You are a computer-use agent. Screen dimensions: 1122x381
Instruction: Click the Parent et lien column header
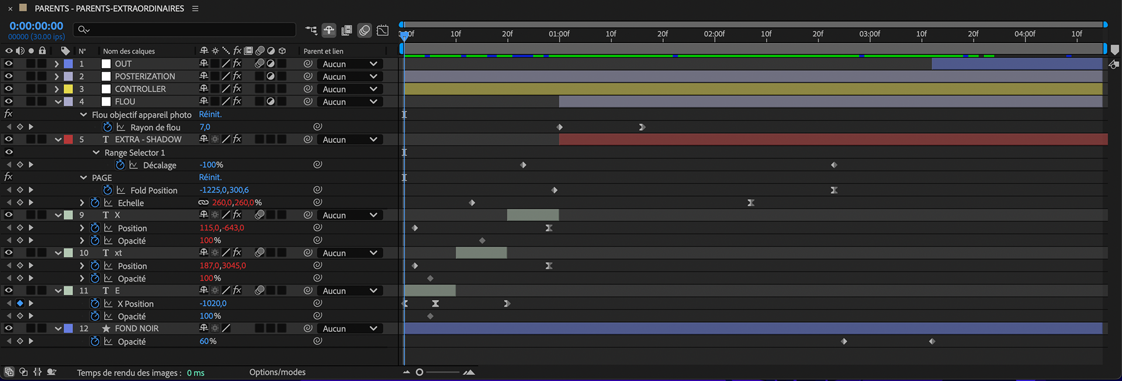point(323,51)
